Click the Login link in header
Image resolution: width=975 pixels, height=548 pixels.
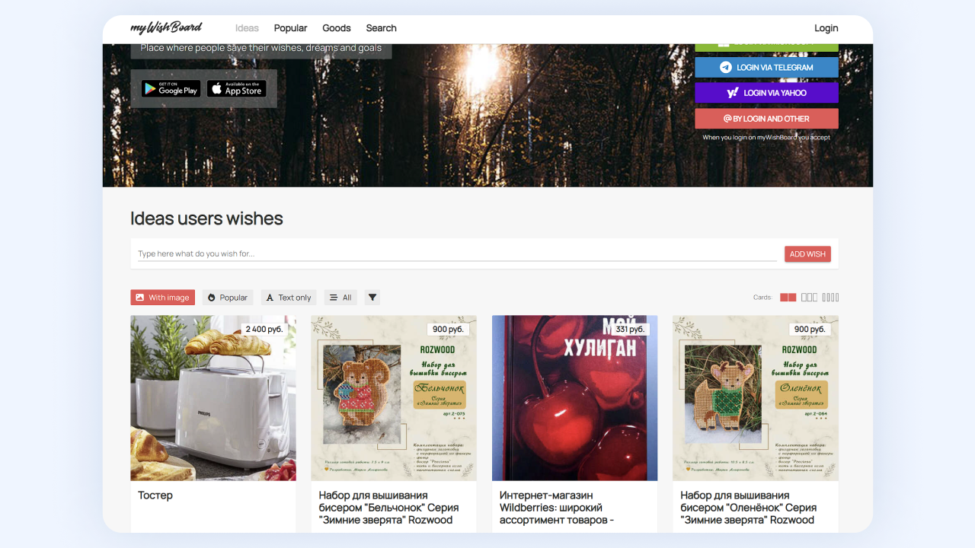[x=826, y=28]
